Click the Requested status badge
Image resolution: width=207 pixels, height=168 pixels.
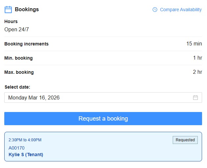[x=185, y=140]
